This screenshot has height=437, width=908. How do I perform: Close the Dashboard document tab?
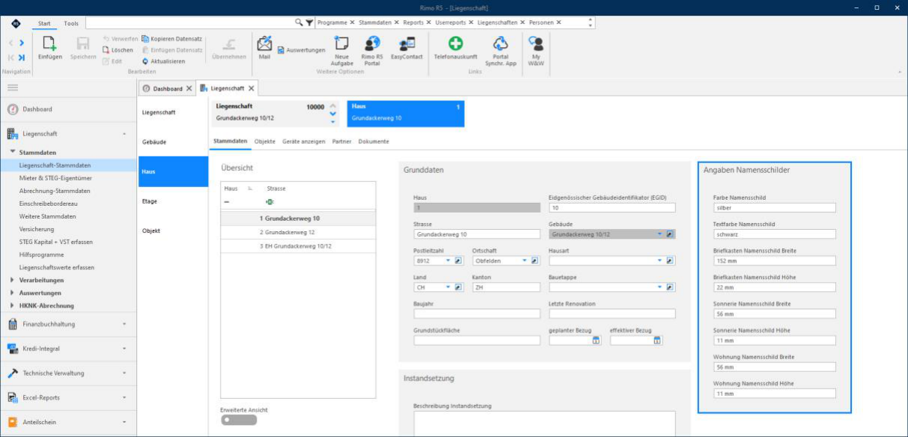coord(189,88)
